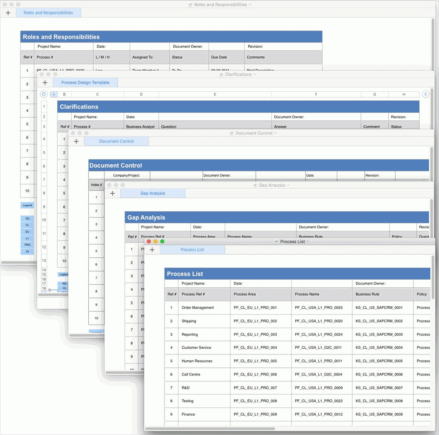
Task: Click the horizontal scrollbar in Process List window
Action: tap(210, 429)
